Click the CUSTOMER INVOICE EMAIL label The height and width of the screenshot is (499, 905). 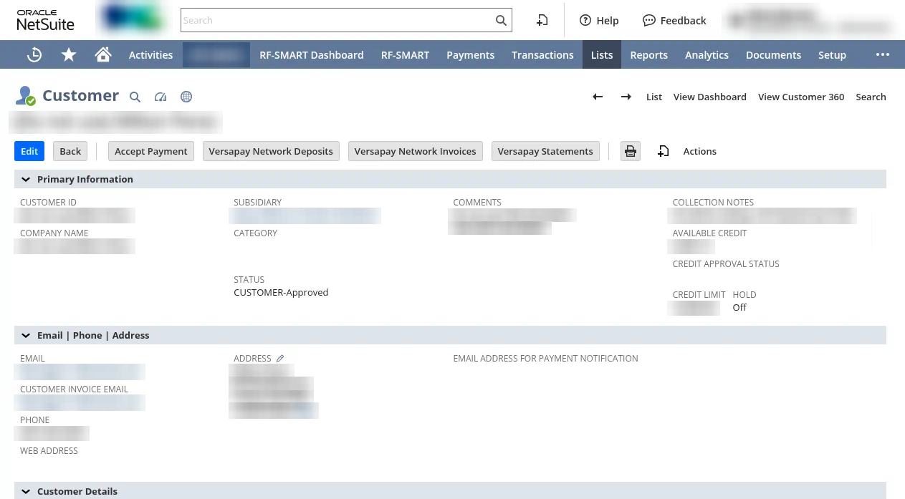[74, 389]
